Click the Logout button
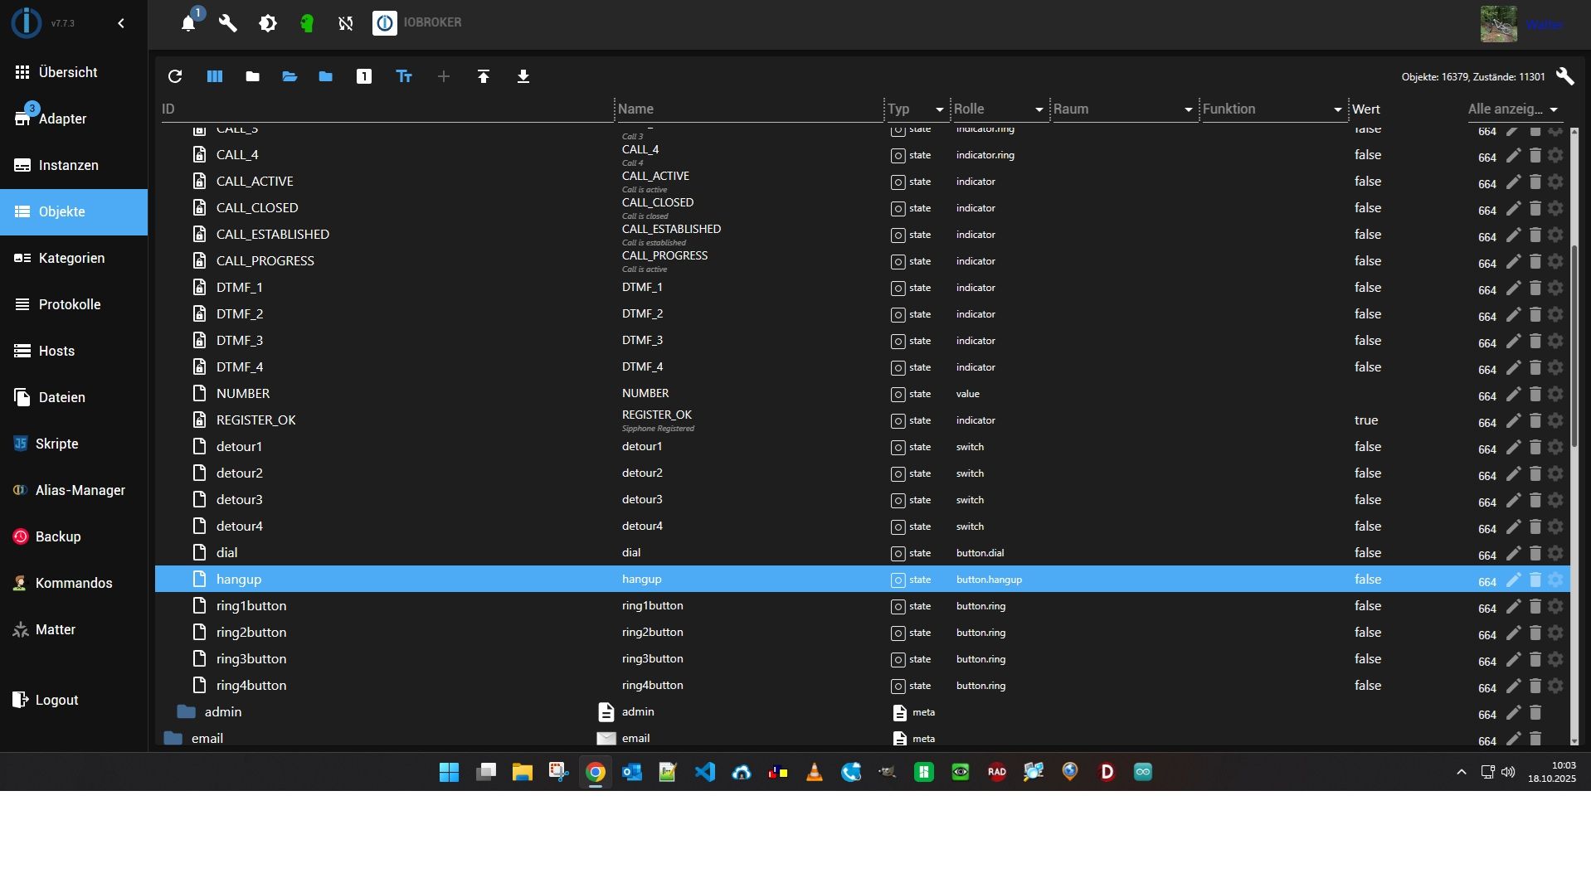The height and width of the screenshot is (888, 1591). pos(56,700)
